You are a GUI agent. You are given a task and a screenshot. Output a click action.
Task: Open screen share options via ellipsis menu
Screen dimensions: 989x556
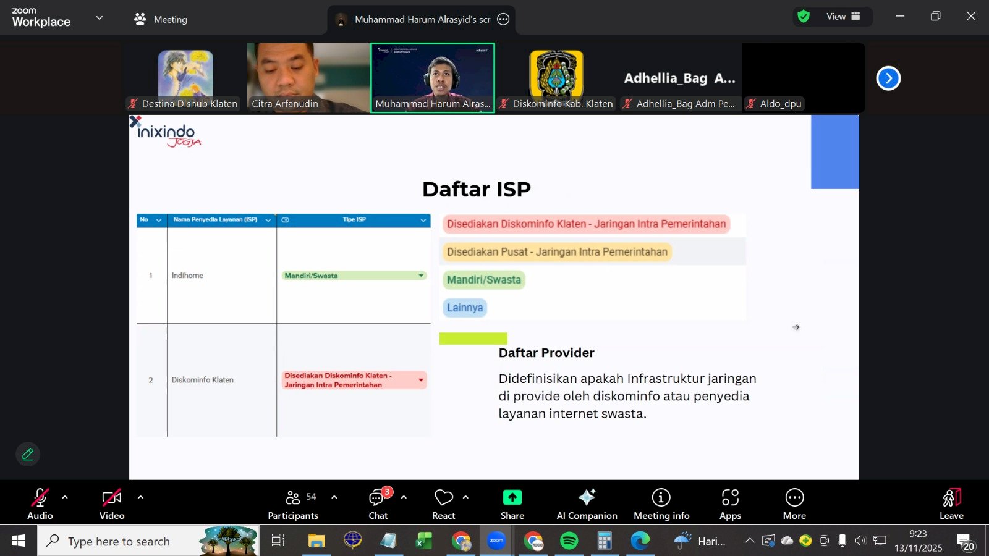[x=502, y=19]
